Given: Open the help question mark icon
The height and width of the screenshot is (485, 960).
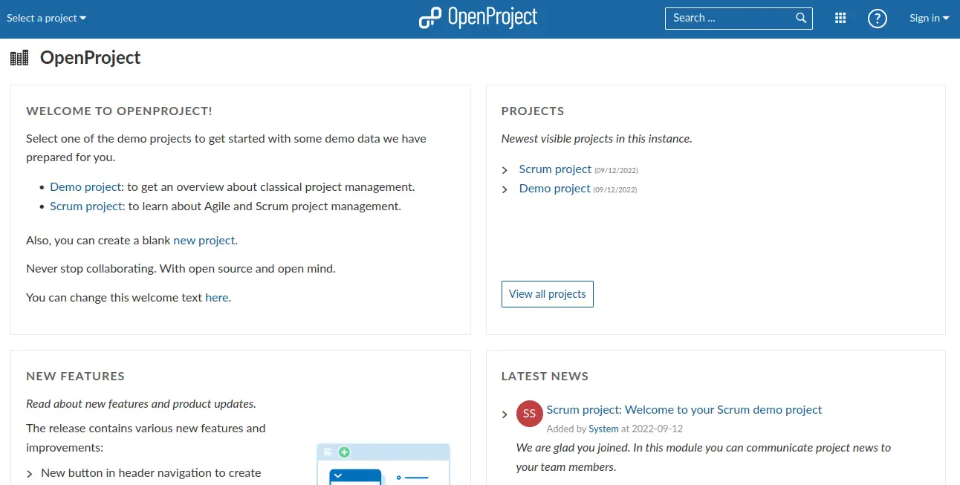Looking at the screenshot, I should pyautogui.click(x=878, y=19).
